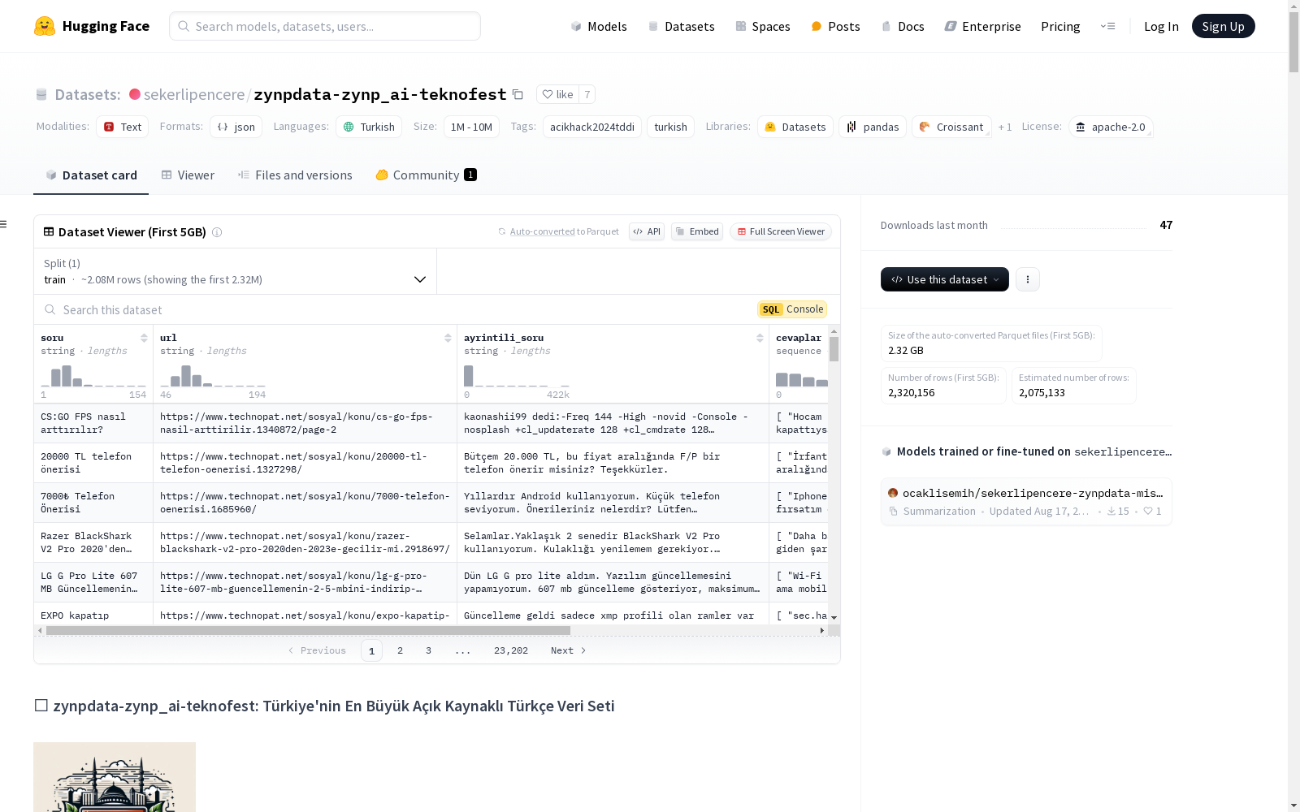Open the Files and versions tab

(x=295, y=175)
